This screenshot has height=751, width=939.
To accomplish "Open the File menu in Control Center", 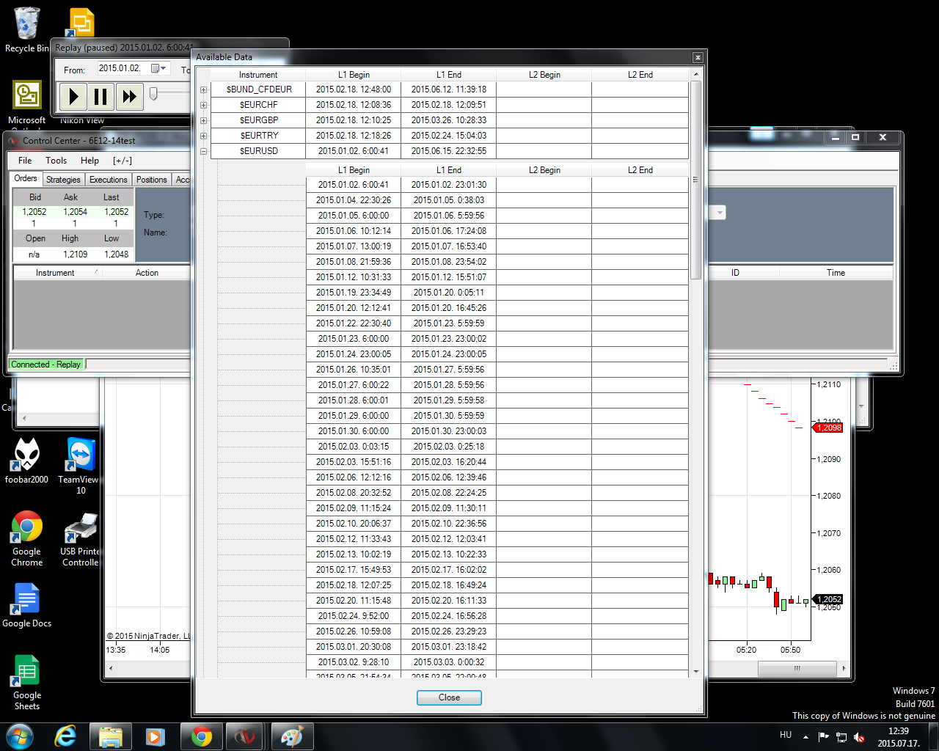I will 25,161.
